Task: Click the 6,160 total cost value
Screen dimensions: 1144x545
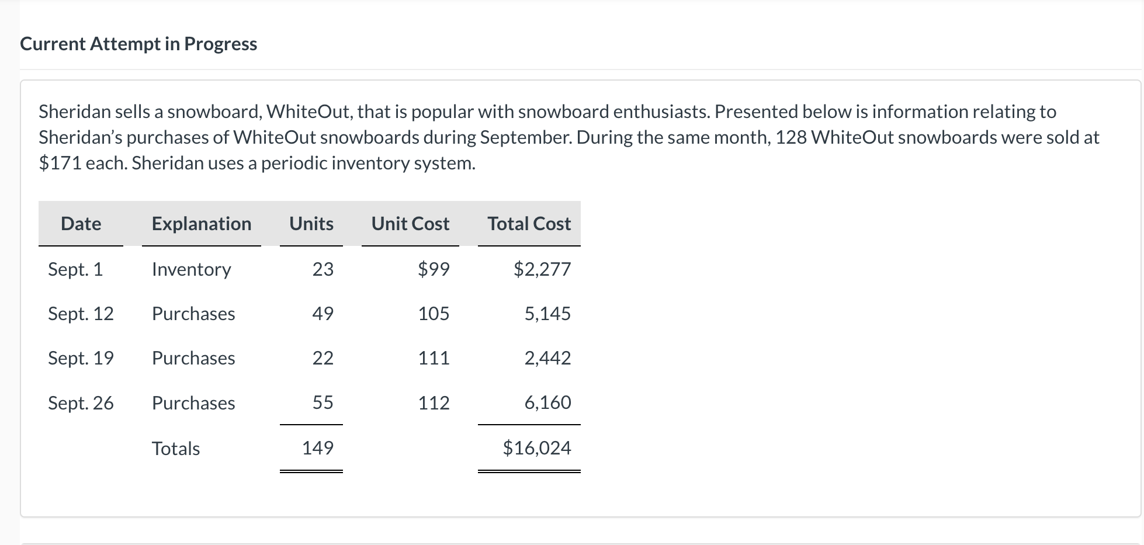Action: [547, 402]
